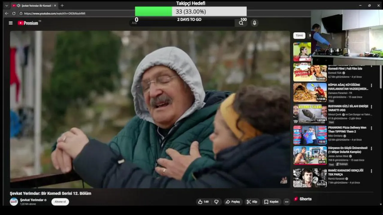
Task: Subscribe with the Abone ol button
Action: click(x=60, y=202)
